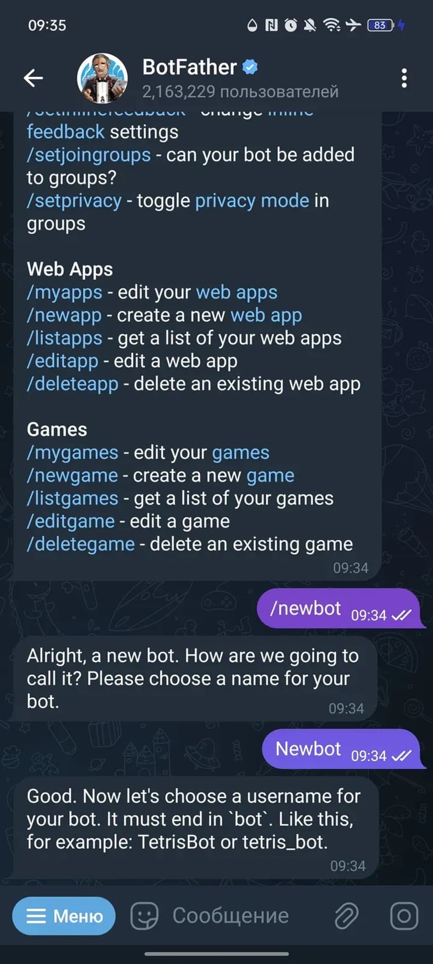Tap the back arrow to leave chat
Screen dimensions: 433x964
(33, 78)
